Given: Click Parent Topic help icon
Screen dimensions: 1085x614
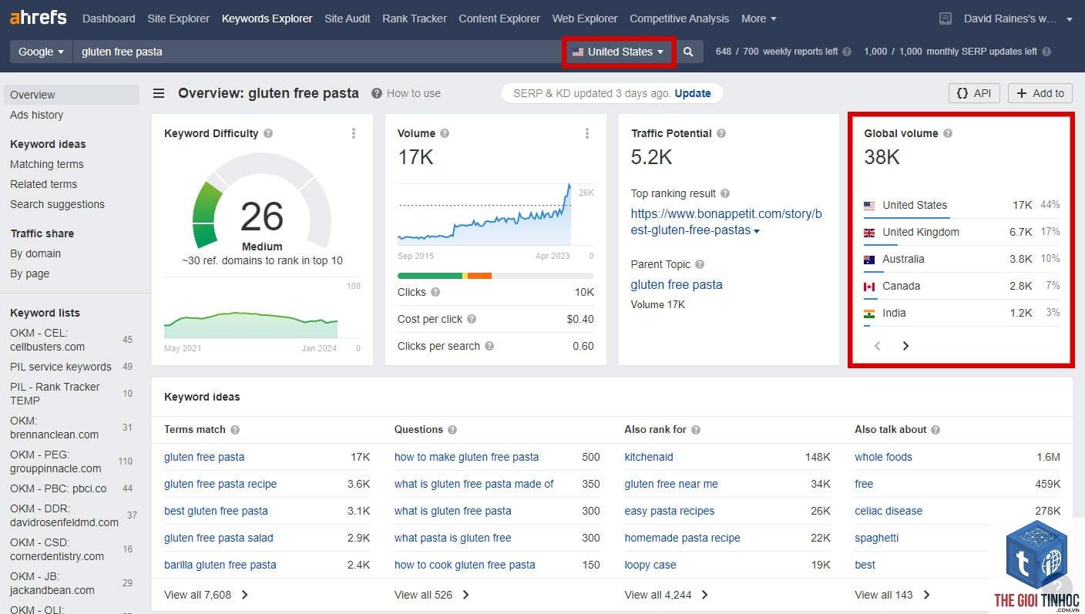Looking at the screenshot, I should click(700, 264).
